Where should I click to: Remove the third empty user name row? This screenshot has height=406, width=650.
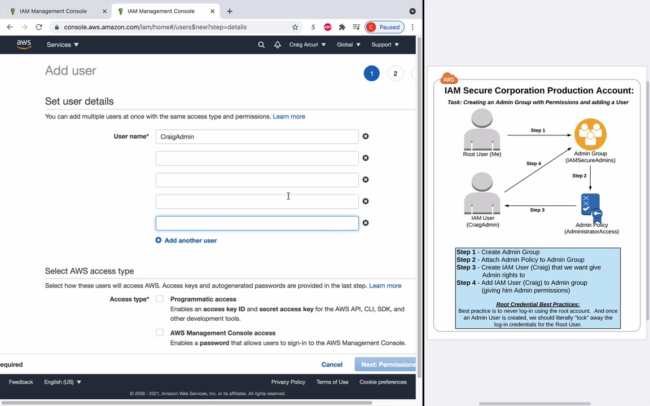366,179
